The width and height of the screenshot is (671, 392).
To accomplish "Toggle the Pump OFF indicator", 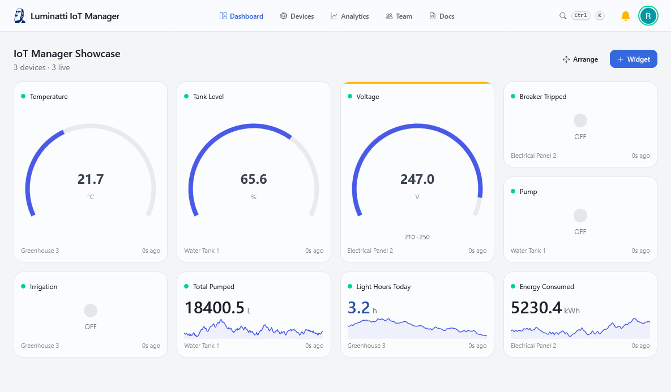I will (x=580, y=216).
